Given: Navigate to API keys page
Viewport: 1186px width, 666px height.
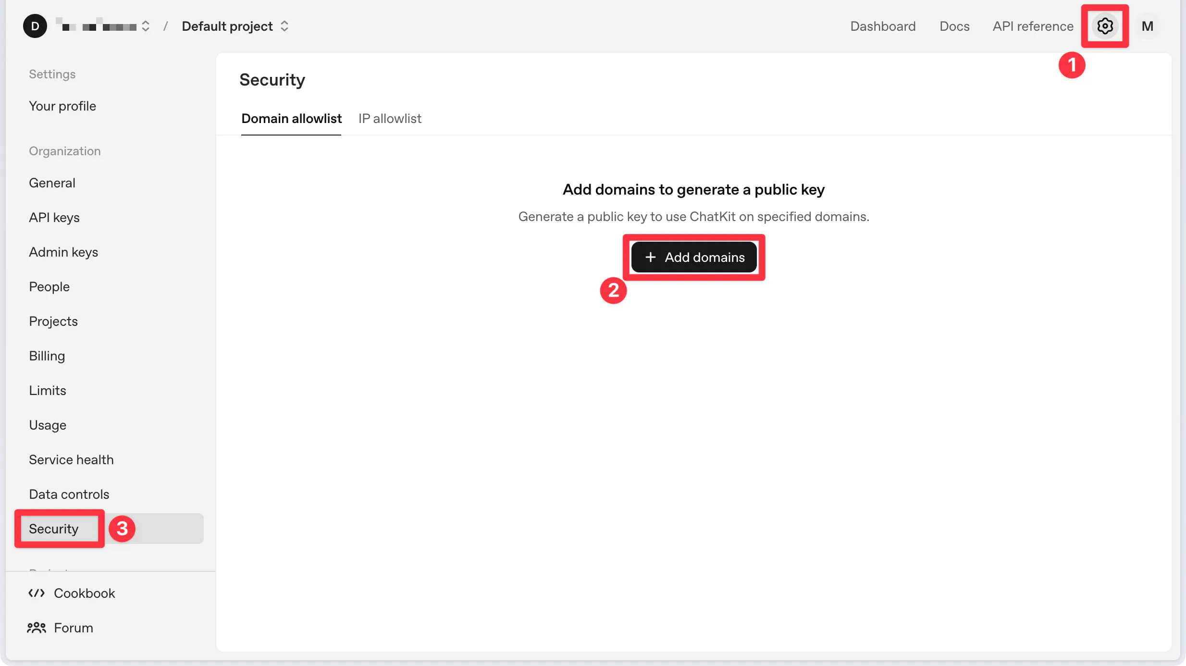Looking at the screenshot, I should coord(54,217).
